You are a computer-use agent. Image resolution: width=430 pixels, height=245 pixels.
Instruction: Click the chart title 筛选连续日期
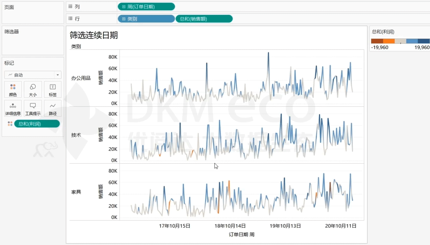click(94, 35)
